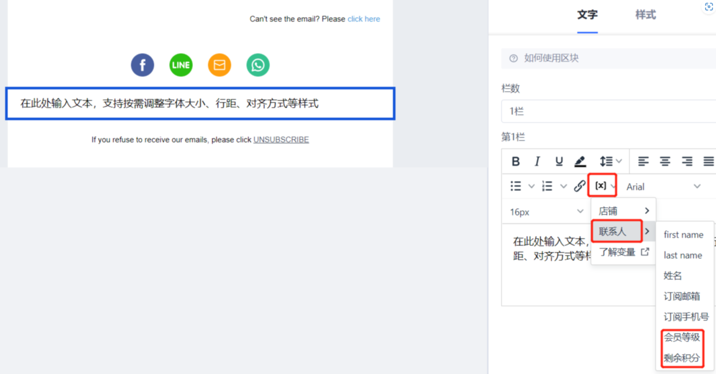Click the green LINE icon
The height and width of the screenshot is (374, 716).
(181, 65)
